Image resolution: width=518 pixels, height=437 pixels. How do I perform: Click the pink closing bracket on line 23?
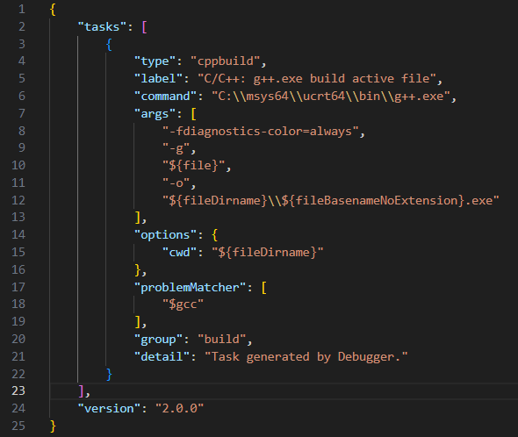click(82, 391)
